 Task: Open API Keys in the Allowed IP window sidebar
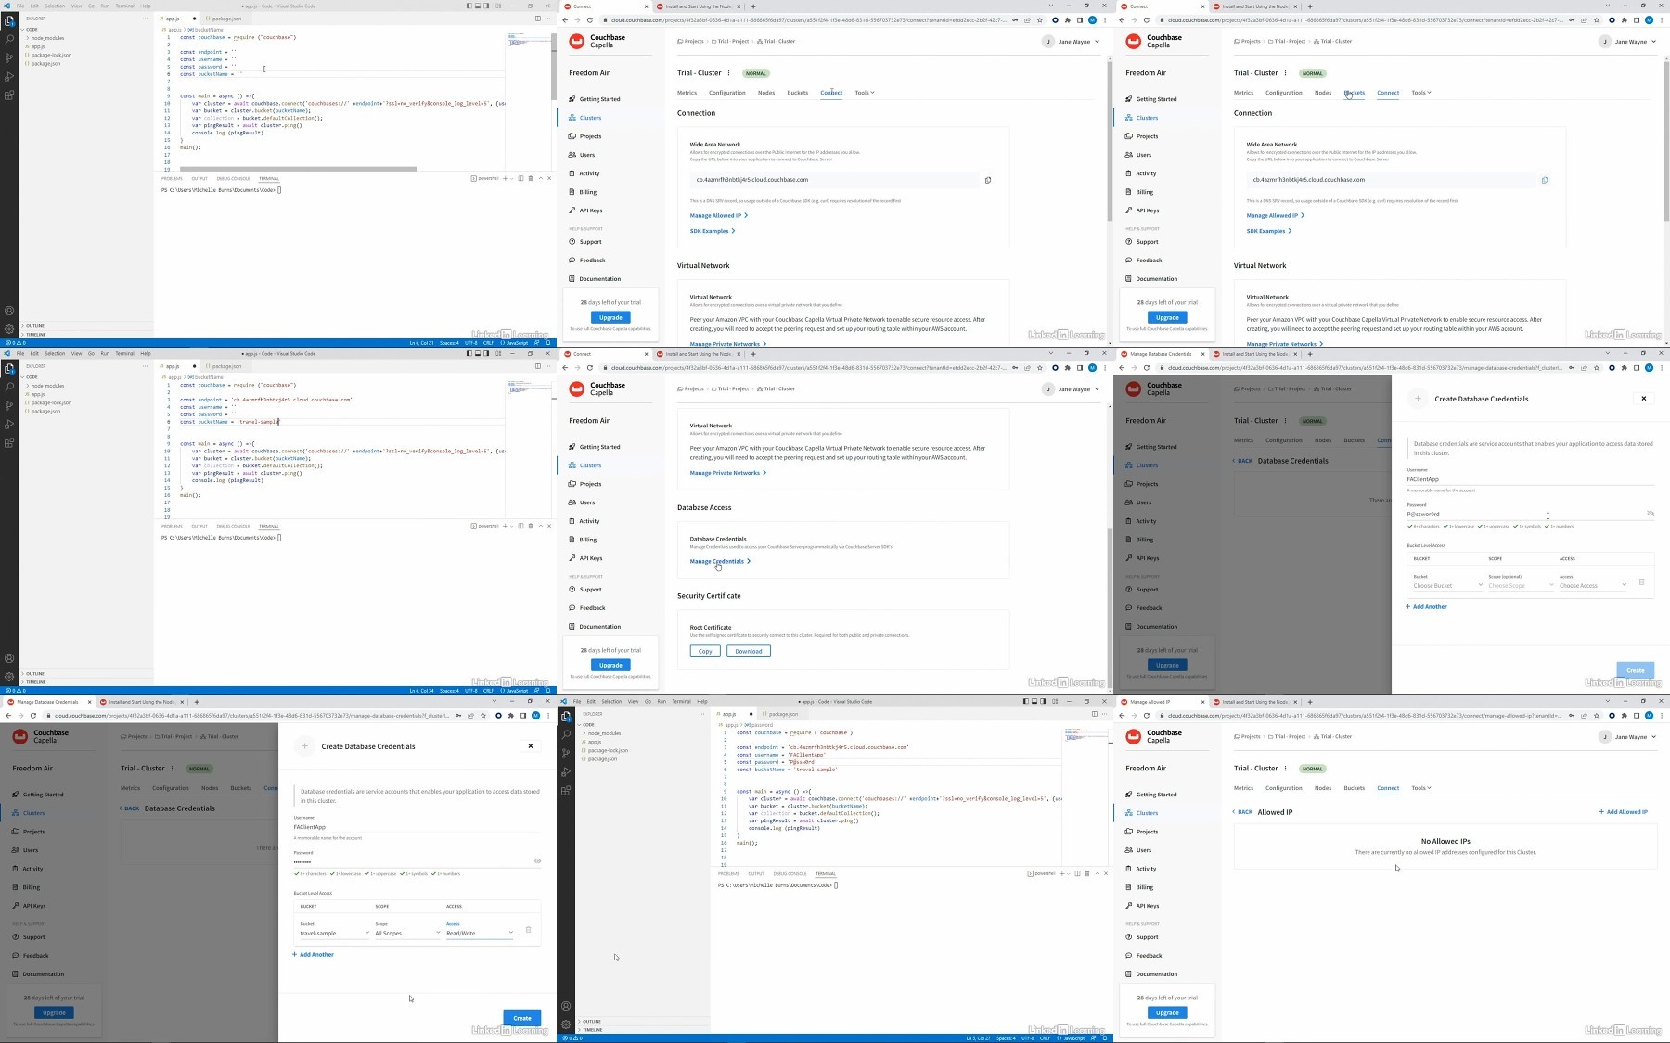[1147, 906]
